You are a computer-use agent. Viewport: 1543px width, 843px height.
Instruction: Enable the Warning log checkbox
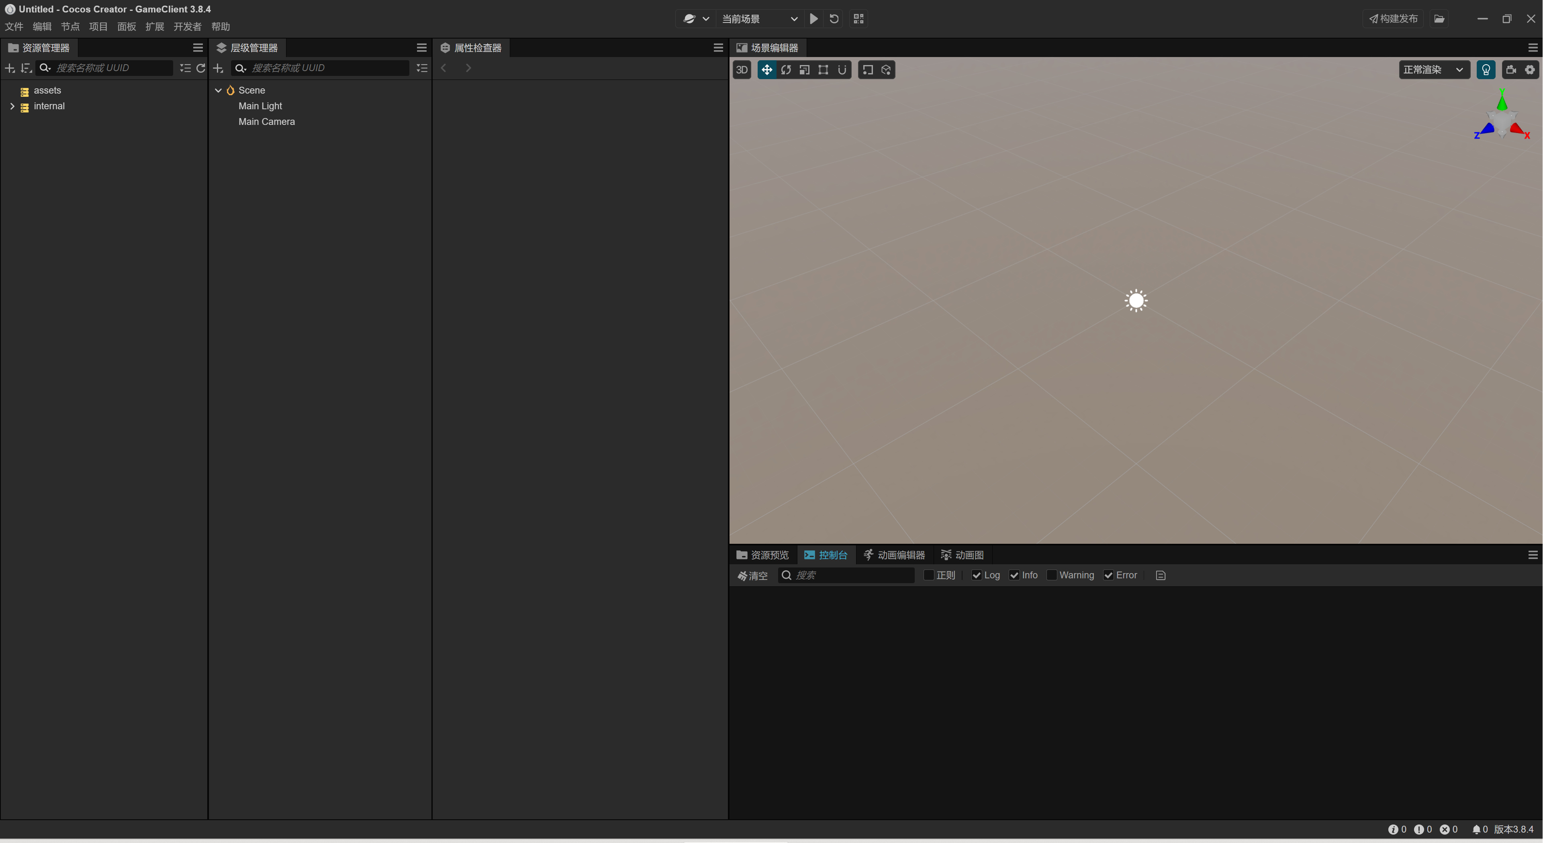click(x=1051, y=575)
